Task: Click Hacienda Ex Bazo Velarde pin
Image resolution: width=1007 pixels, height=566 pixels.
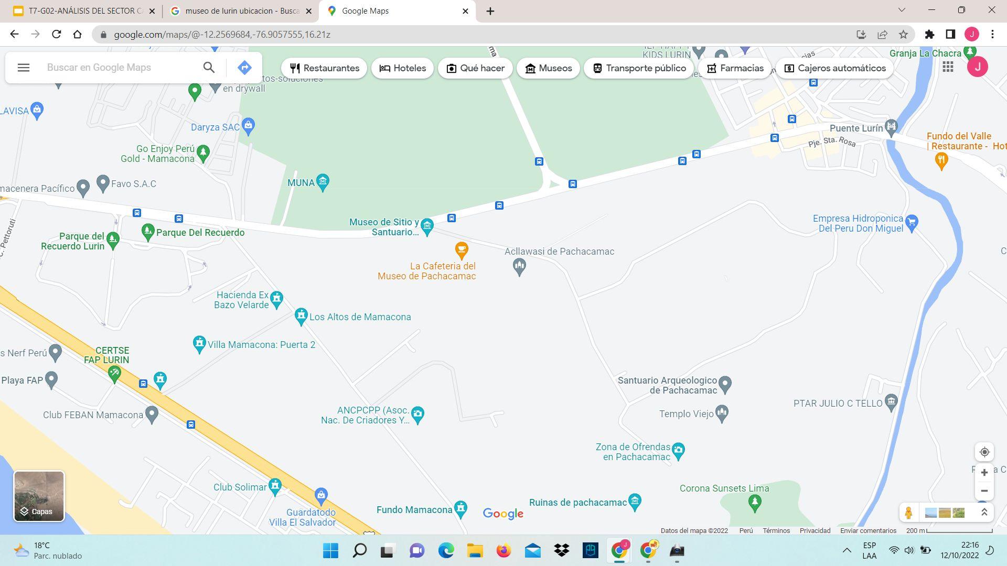Action: coord(276,300)
